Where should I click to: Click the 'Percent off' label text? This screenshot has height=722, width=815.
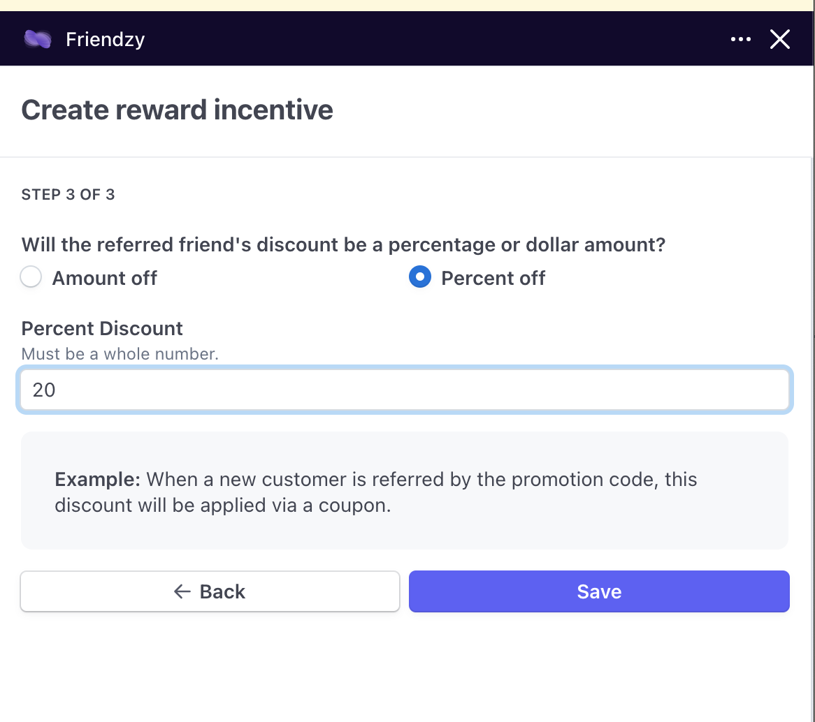[493, 278]
